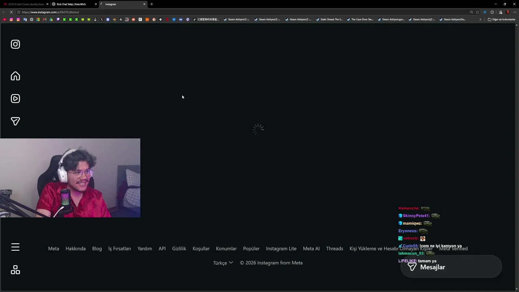Viewport: 519px width, 292px height.
Task: Click the four-squares apps icon in sidebar
Action: pyautogui.click(x=15, y=270)
